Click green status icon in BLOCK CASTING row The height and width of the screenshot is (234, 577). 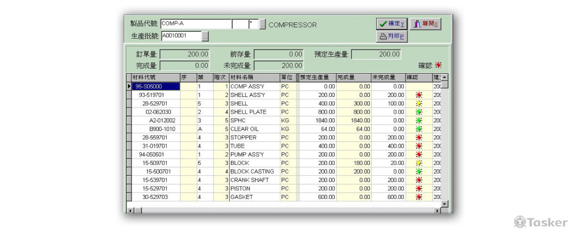[x=419, y=171]
